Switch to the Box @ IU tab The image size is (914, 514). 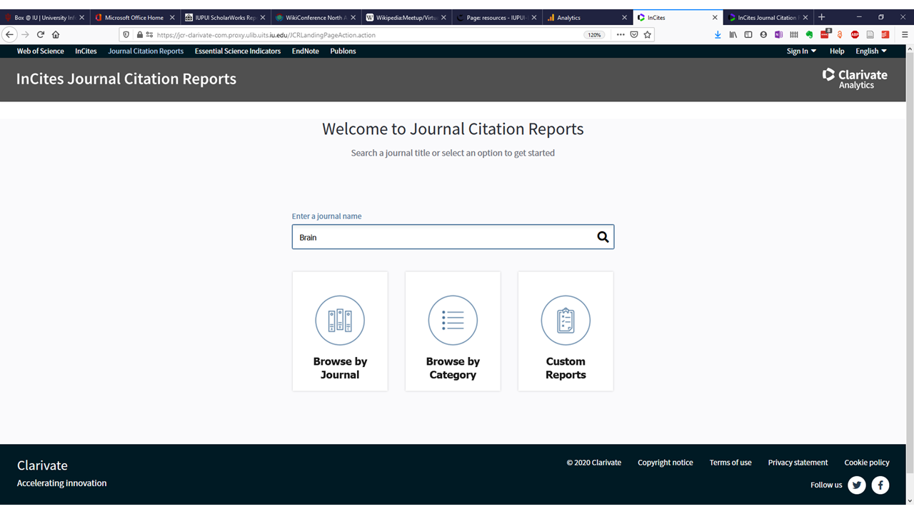(x=45, y=17)
